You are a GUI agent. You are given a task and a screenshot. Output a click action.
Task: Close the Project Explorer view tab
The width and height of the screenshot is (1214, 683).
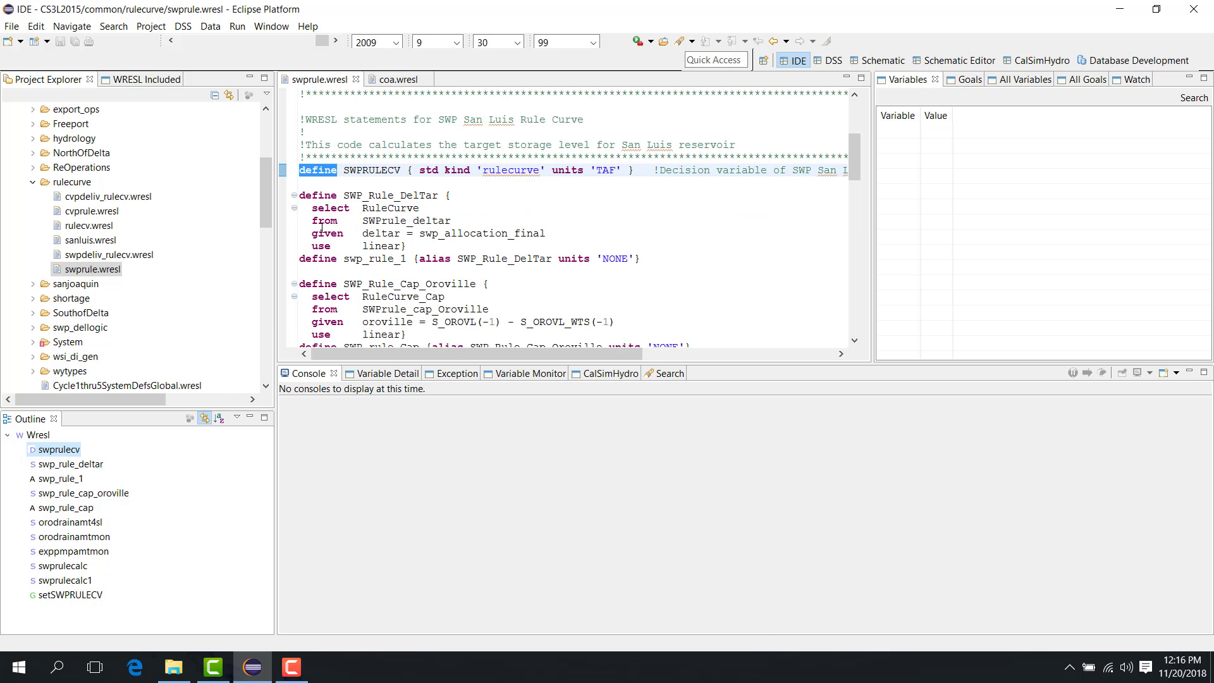90,79
